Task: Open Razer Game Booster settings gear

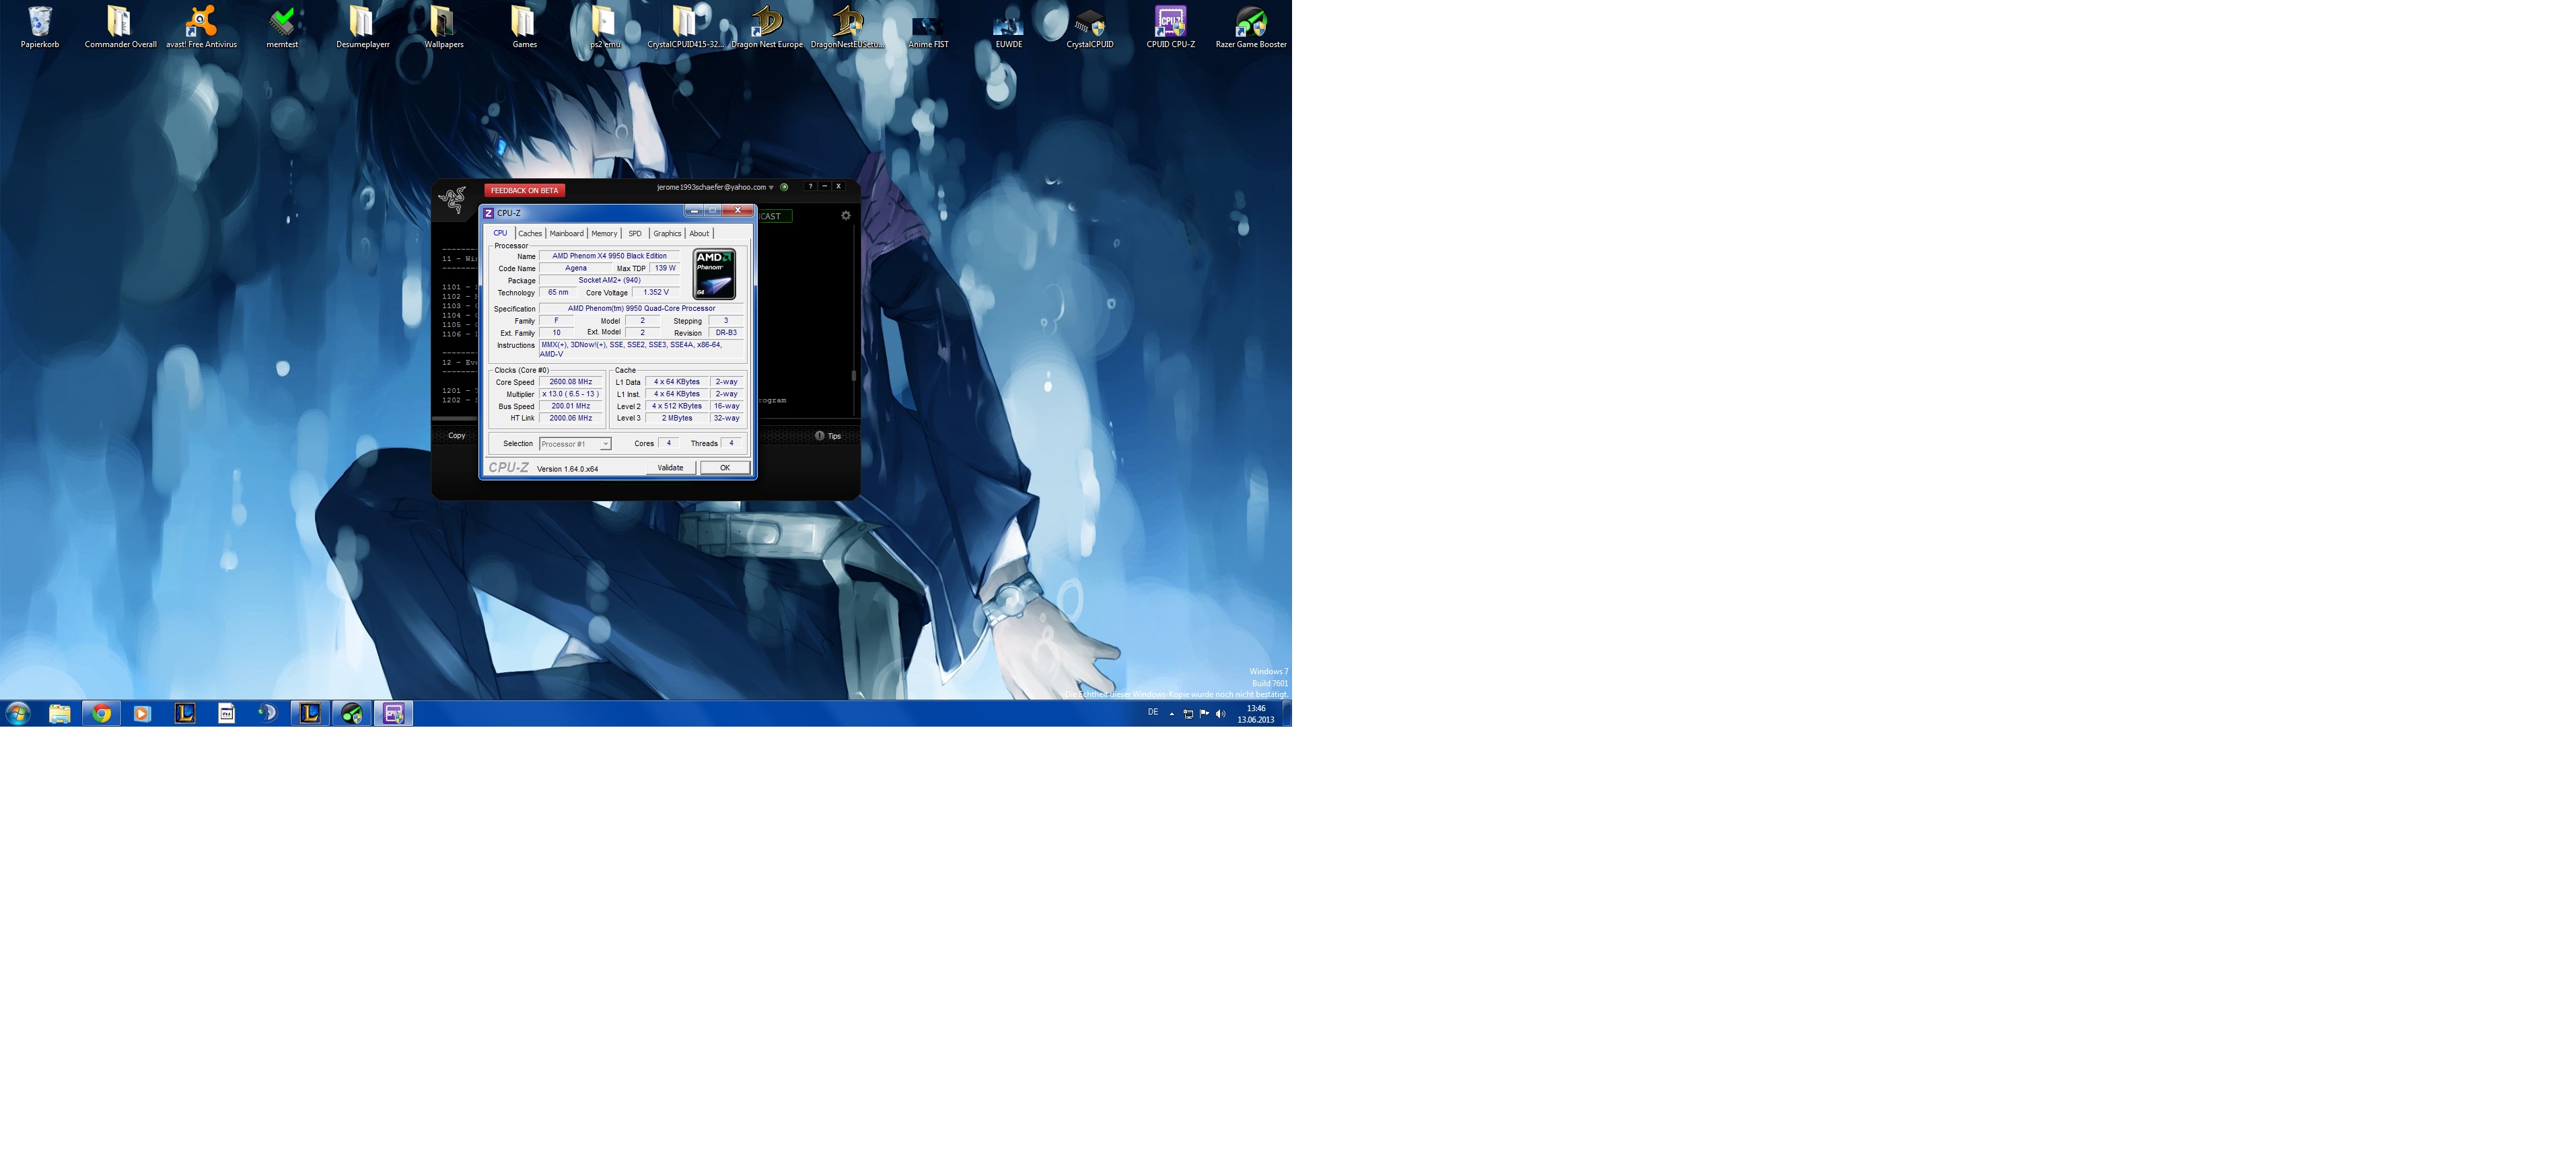Action: 846,215
